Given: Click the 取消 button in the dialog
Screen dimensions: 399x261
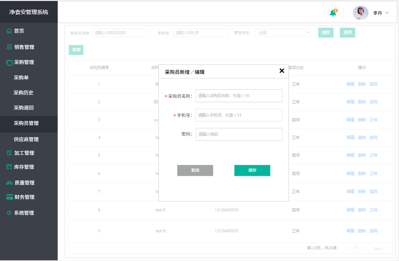Looking at the screenshot, I should [195, 170].
